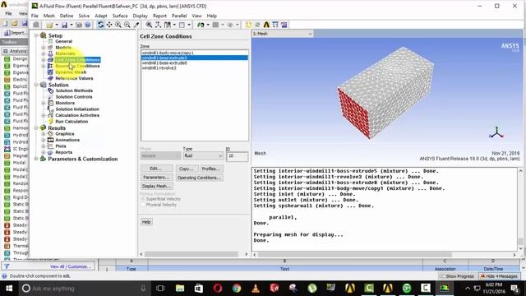Click the blue help question mark toolbar icon
526x296 pixels.
pyautogui.click(x=88, y=25)
